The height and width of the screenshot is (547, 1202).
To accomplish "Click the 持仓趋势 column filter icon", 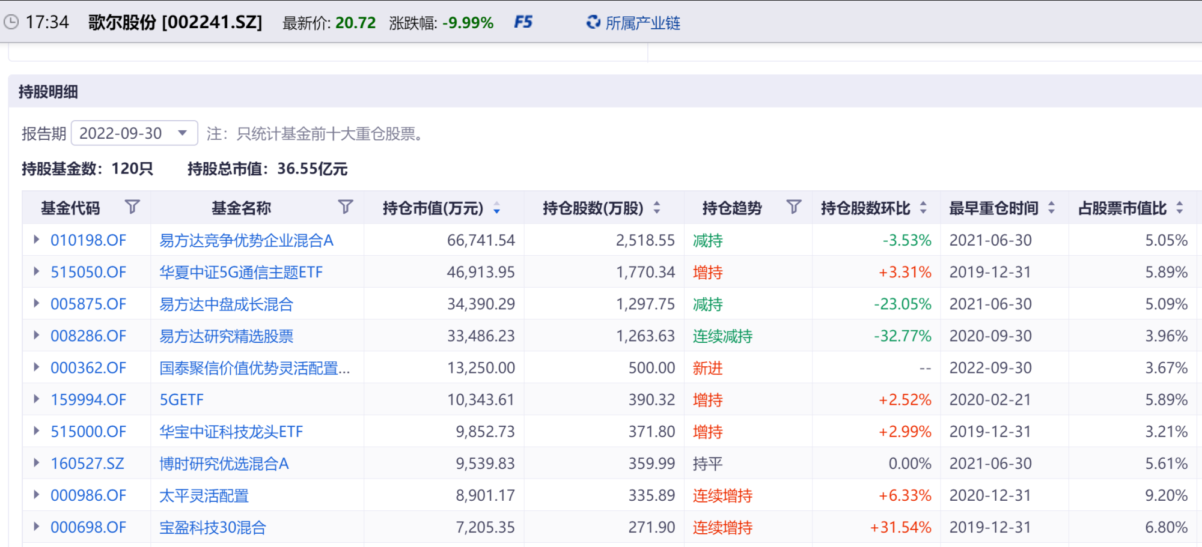I will (x=794, y=207).
